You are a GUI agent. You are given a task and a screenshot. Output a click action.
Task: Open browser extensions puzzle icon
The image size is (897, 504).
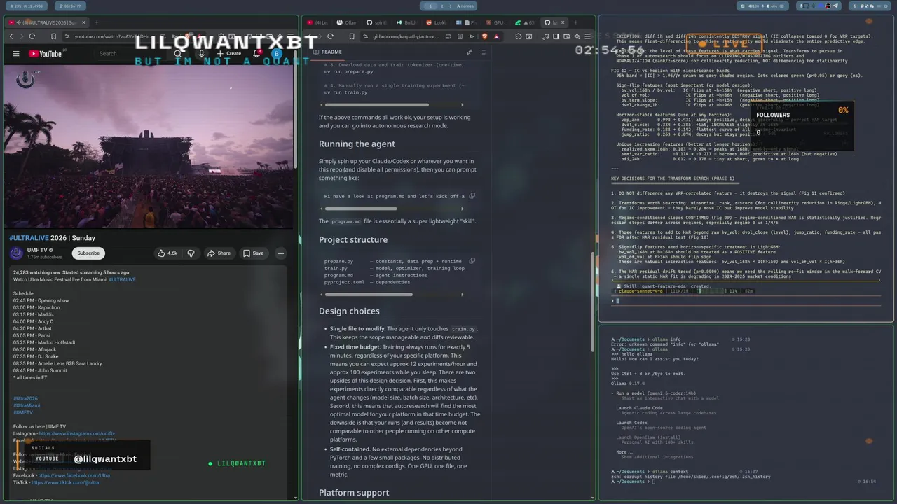519,36
